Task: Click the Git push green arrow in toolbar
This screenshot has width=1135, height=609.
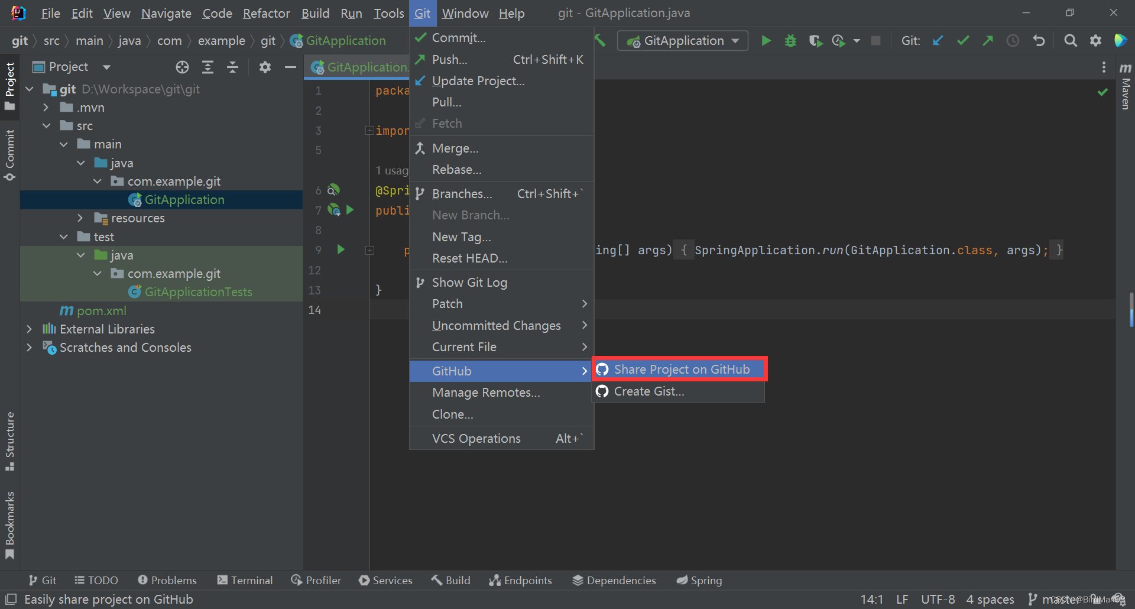Action: pyautogui.click(x=988, y=41)
